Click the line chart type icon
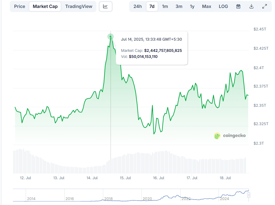 (x=105, y=6)
